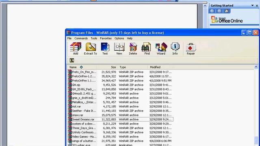The image size is (260, 146).
Task: Click Back arrow in Getting Started pane
Action: [212, 11]
